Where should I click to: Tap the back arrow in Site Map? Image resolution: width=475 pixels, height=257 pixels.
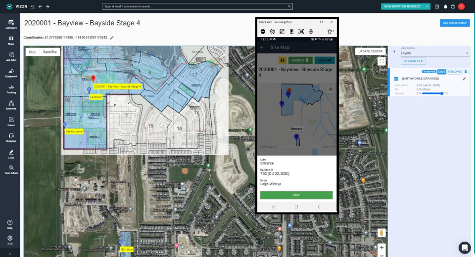click(x=262, y=47)
